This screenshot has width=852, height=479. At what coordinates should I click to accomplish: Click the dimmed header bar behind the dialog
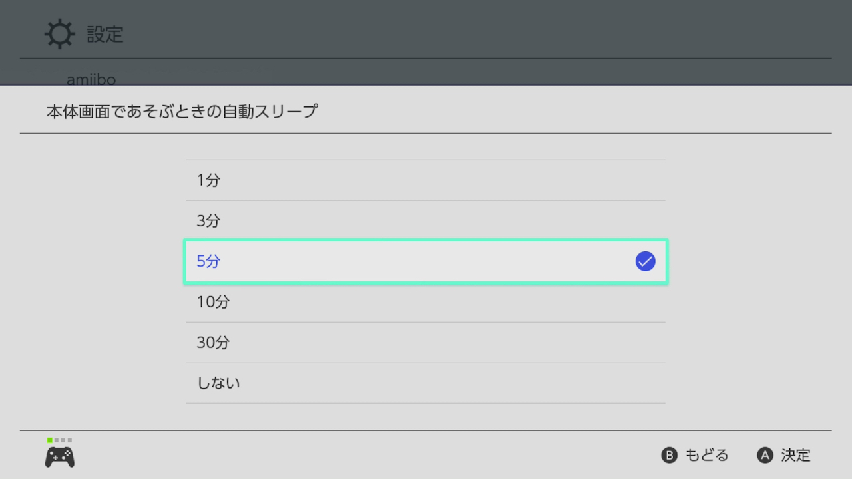(x=466, y=30)
